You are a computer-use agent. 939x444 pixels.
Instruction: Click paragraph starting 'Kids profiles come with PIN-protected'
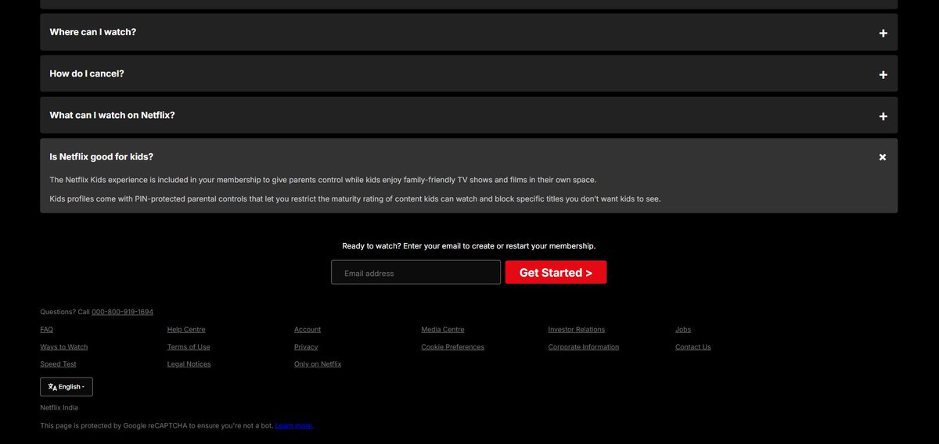point(355,199)
